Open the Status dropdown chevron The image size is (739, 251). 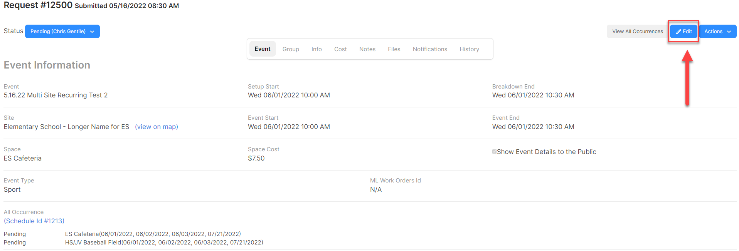(x=92, y=32)
